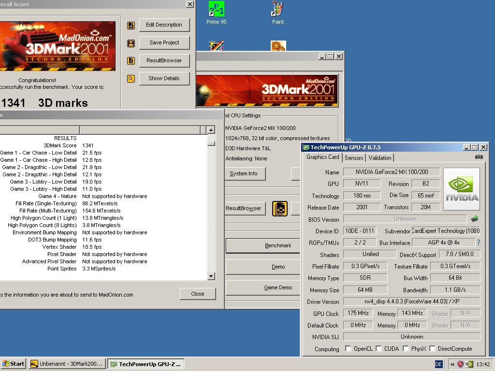Click the taskbar clock 13:42
495x371 pixels.
pos(483,364)
